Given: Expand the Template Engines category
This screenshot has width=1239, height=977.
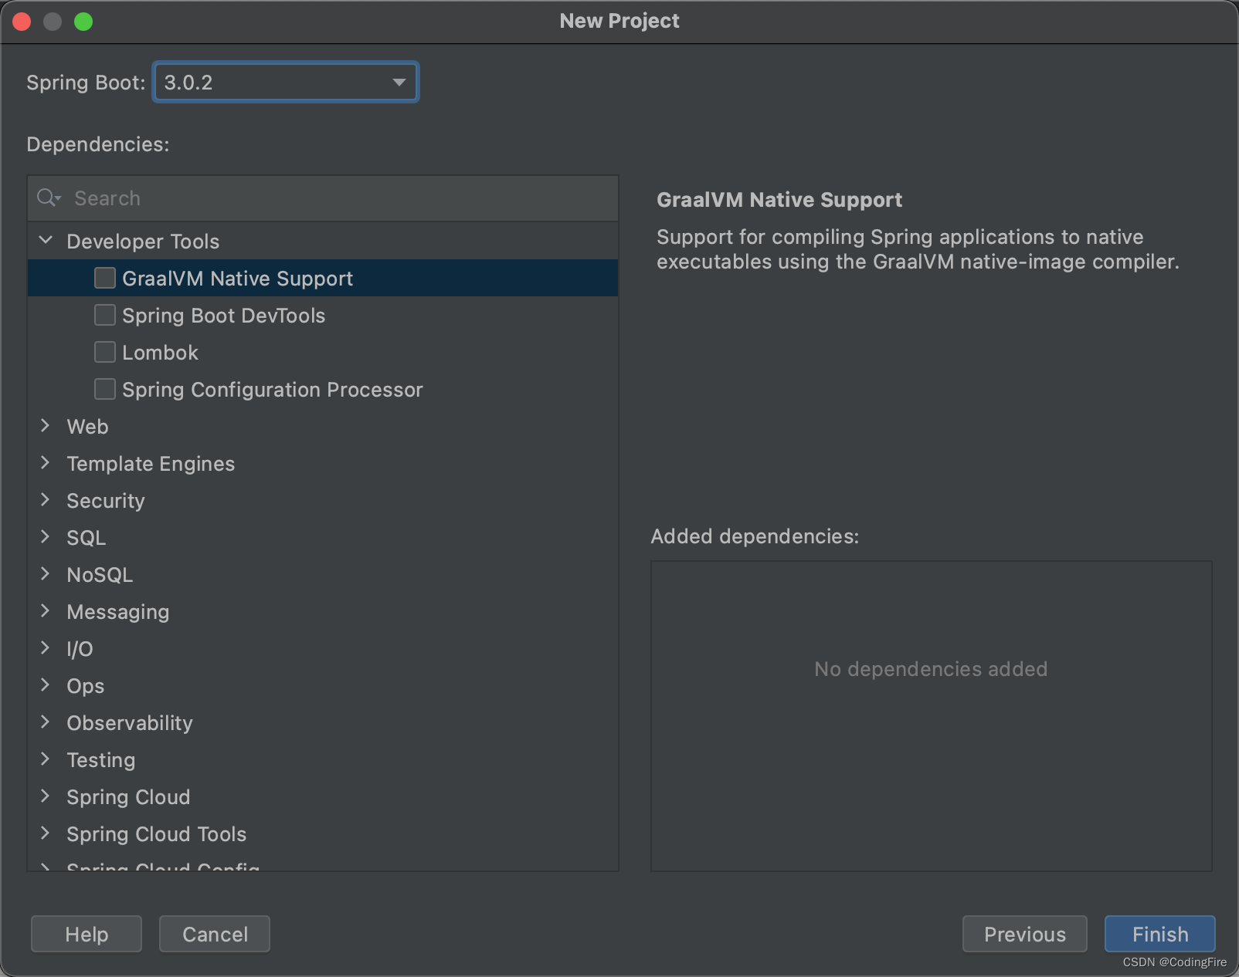Looking at the screenshot, I should click(46, 463).
